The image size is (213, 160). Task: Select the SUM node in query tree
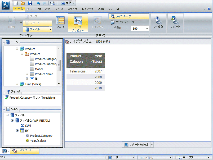(26, 126)
